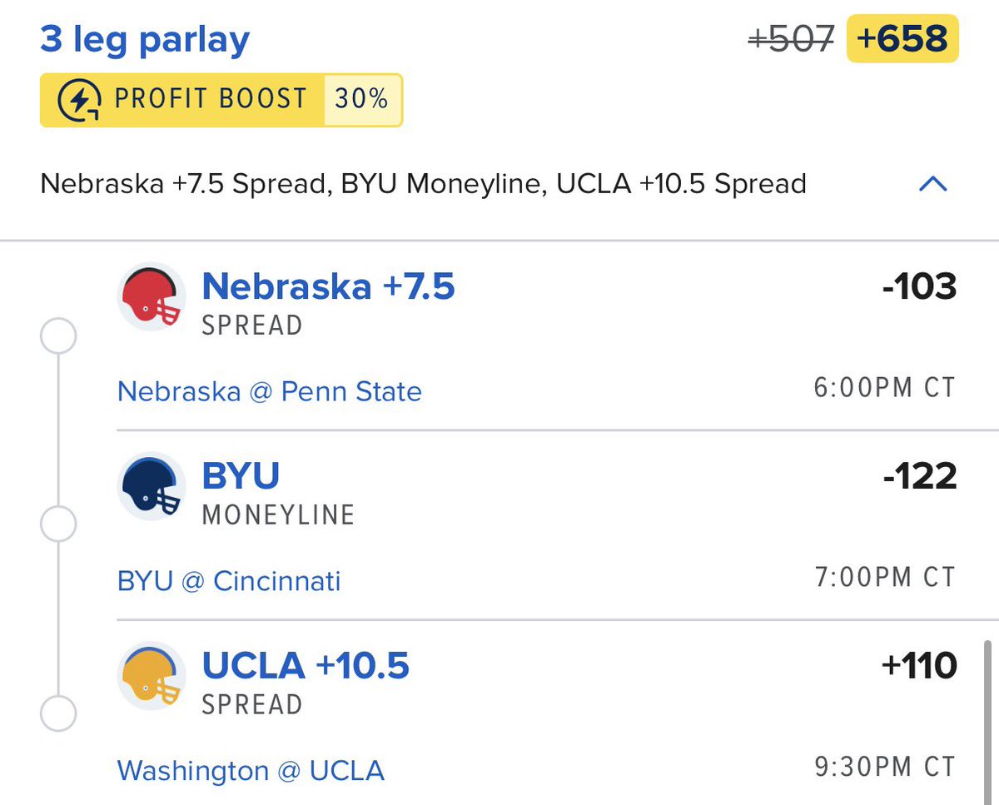Image resolution: width=999 pixels, height=805 pixels.
Task: Click the Nebraska +7.5 spread selection
Action: [x=328, y=287]
